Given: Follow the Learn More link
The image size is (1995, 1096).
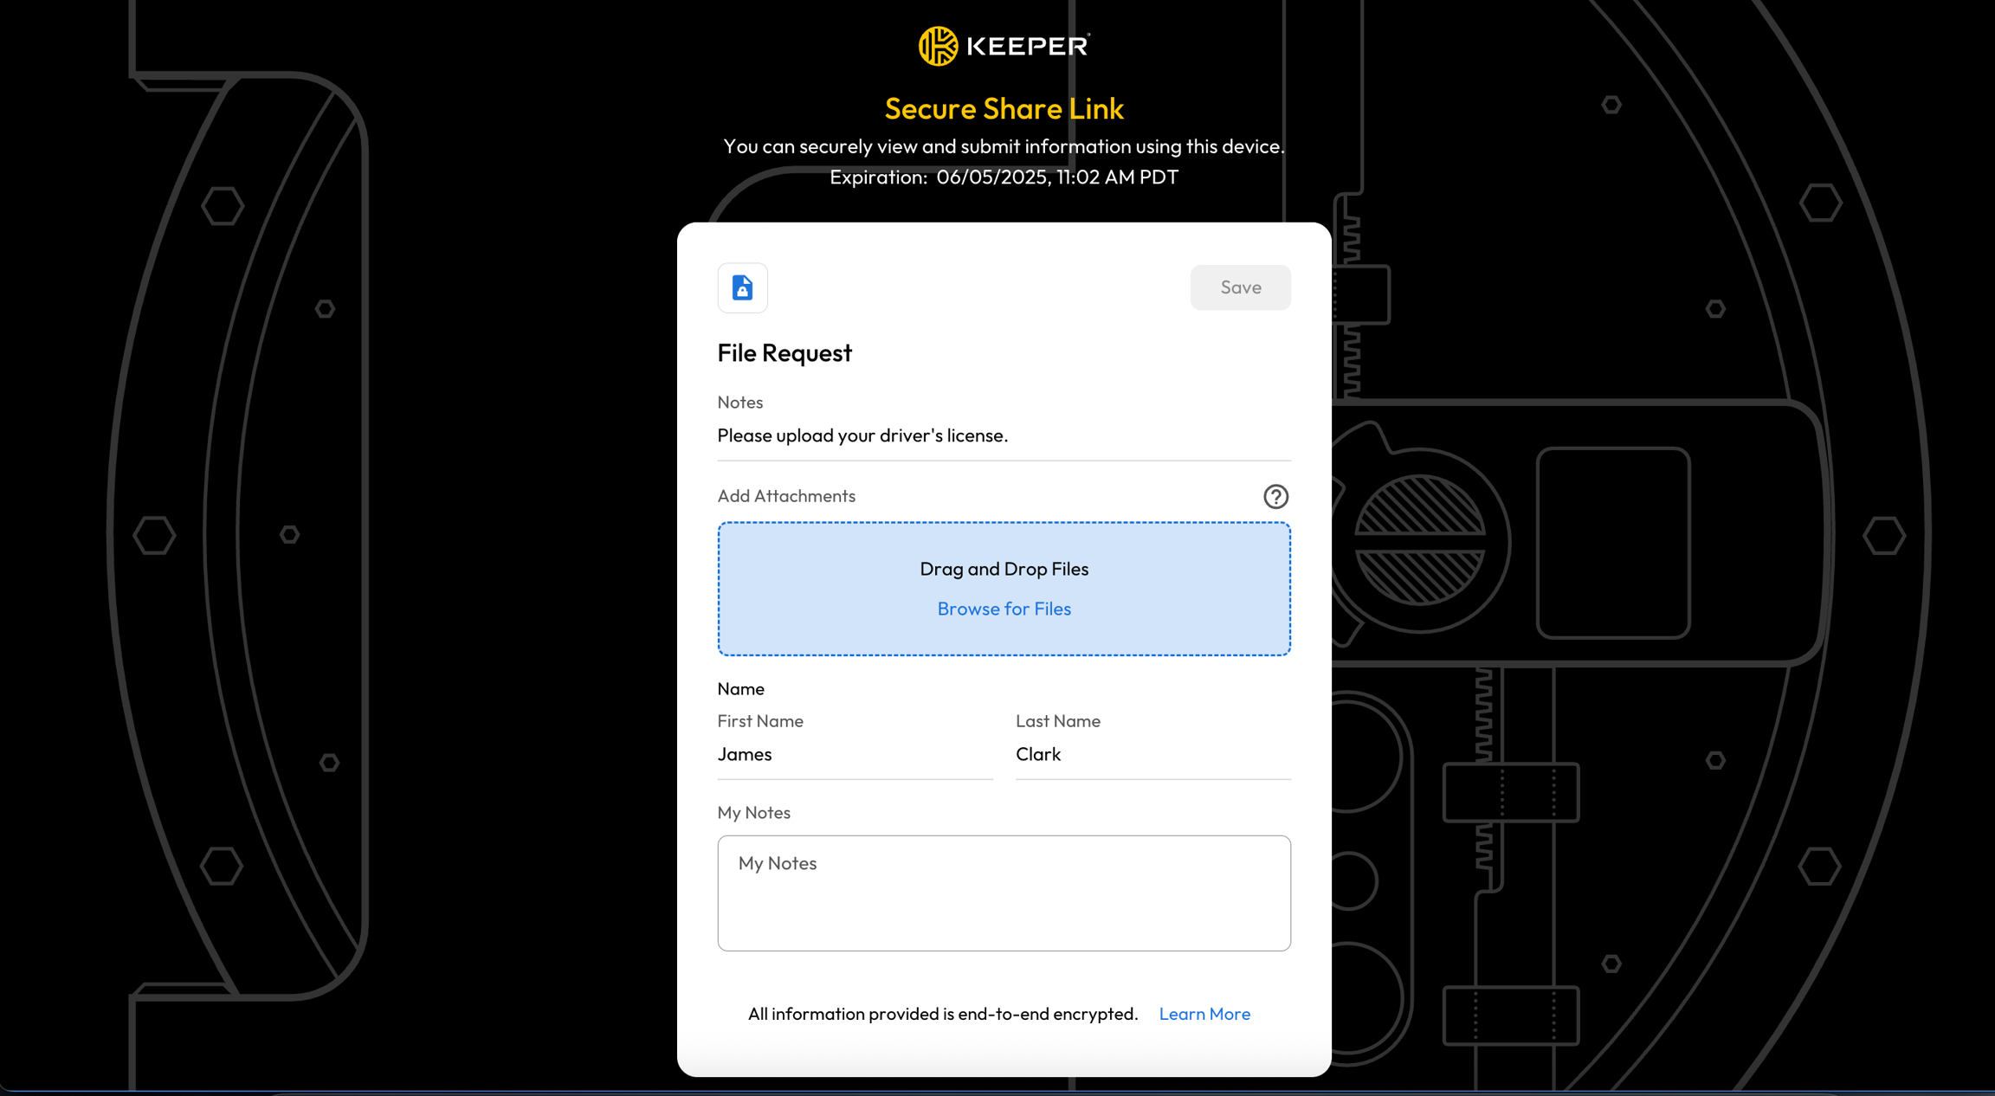Looking at the screenshot, I should [1204, 1014].
